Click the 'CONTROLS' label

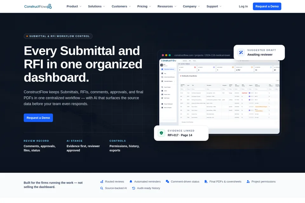point(118,141)
